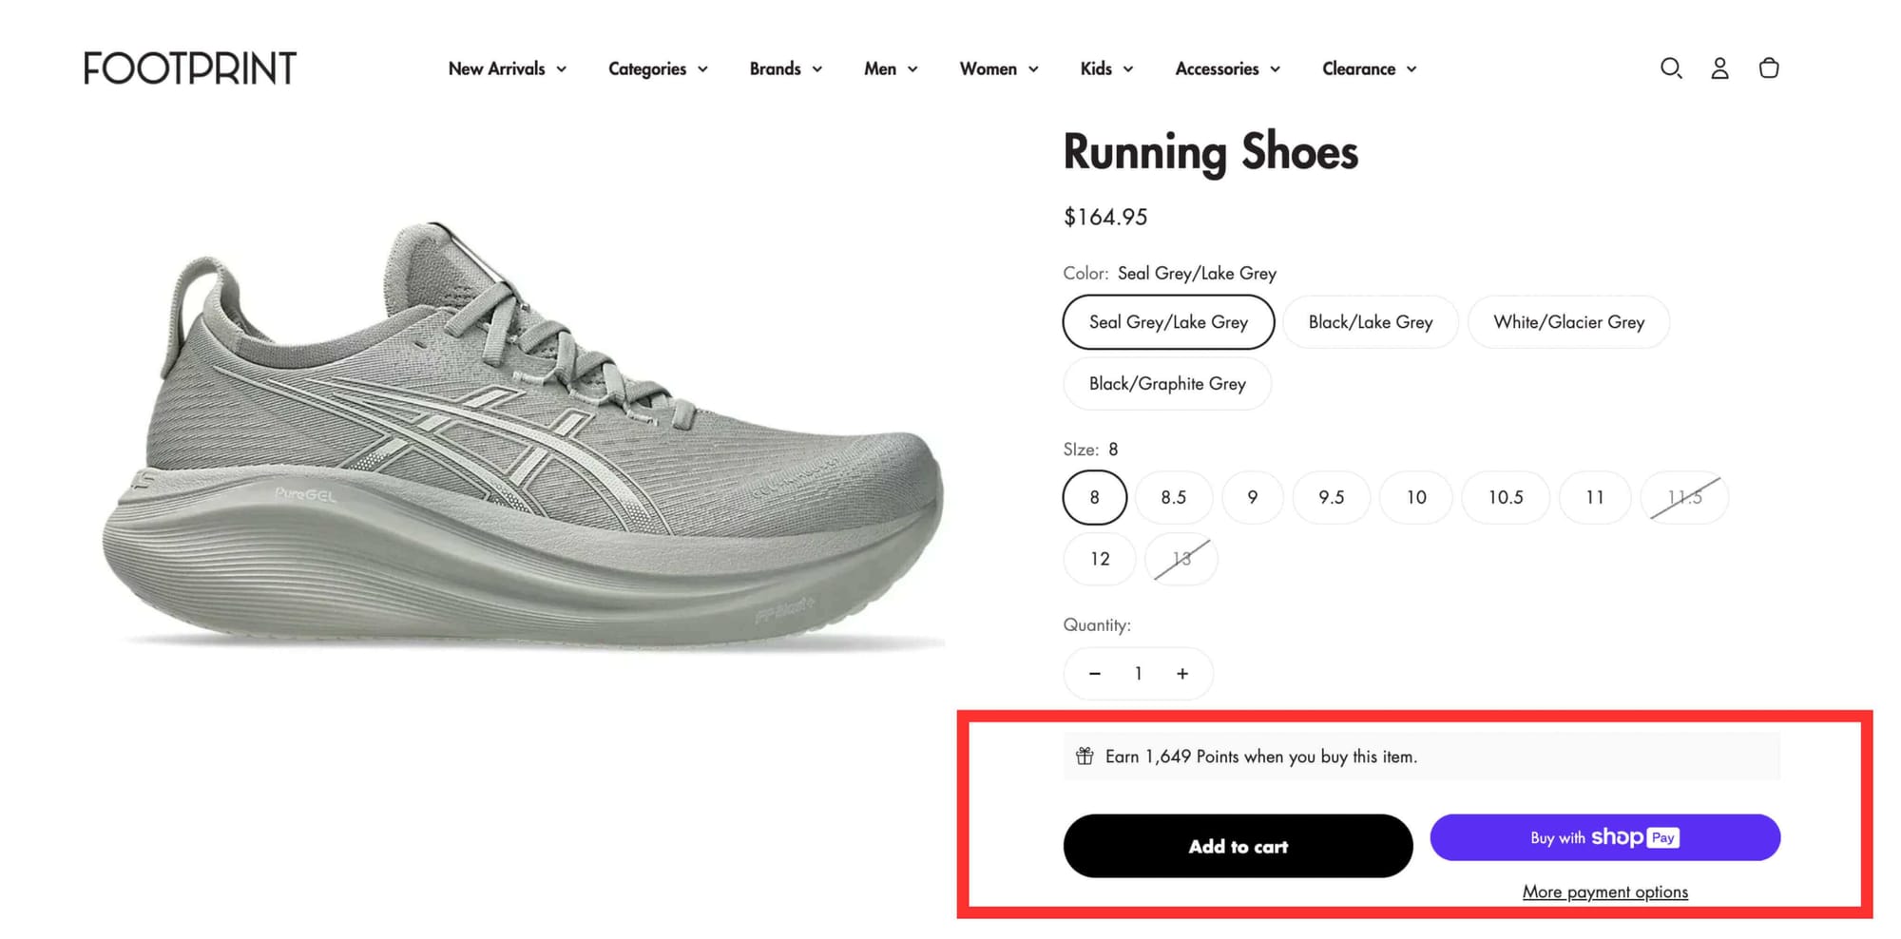
Task: Decrease quantity with the minus icon
Action: pyautogui.click(x=1094, y=673)
